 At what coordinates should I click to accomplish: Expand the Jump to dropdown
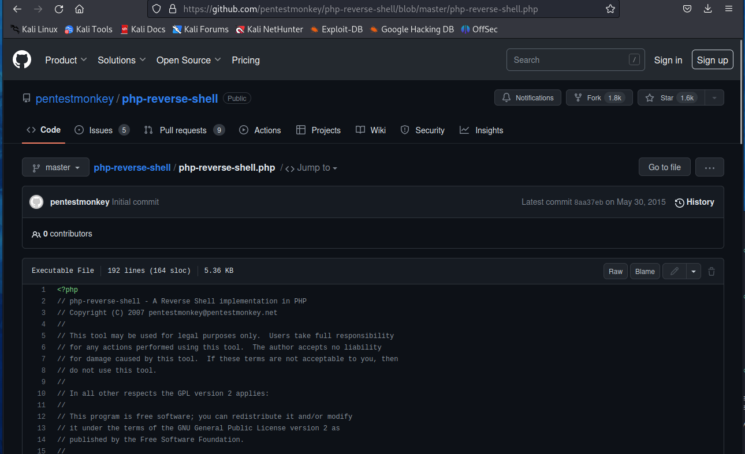pos(311,168)
